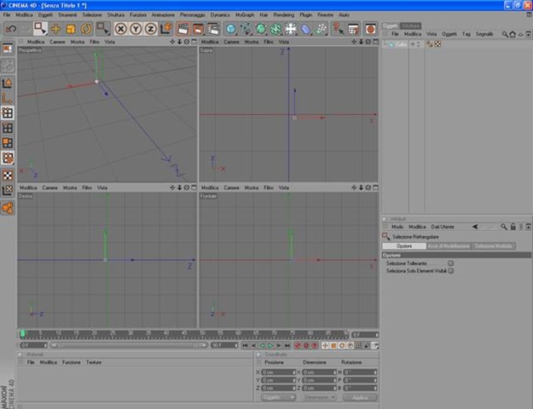Maximize the perspective viewport via its window icon

click(194, 42)
